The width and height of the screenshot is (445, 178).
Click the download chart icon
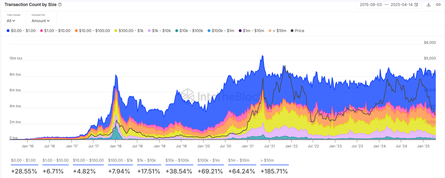429,5
